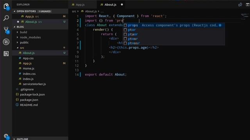Open App.js under Open Editors

[40, 16]
